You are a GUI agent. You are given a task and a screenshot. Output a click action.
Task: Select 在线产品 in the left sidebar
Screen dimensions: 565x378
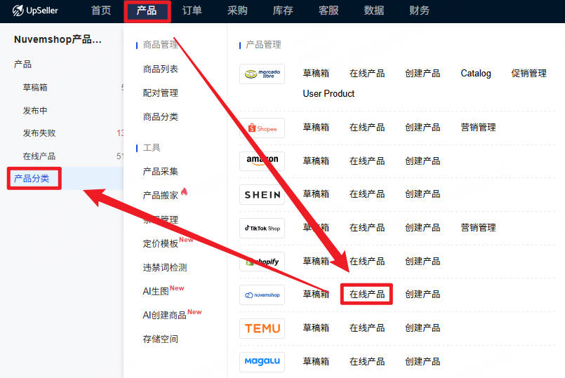click(39, 156)
